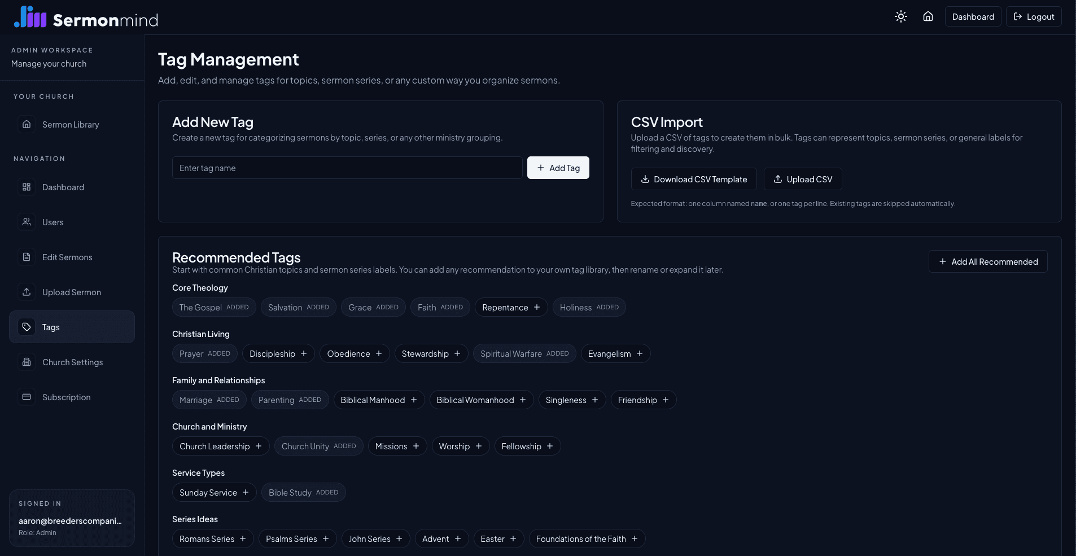Click the plus icon on Romans Series

[243, 539]
